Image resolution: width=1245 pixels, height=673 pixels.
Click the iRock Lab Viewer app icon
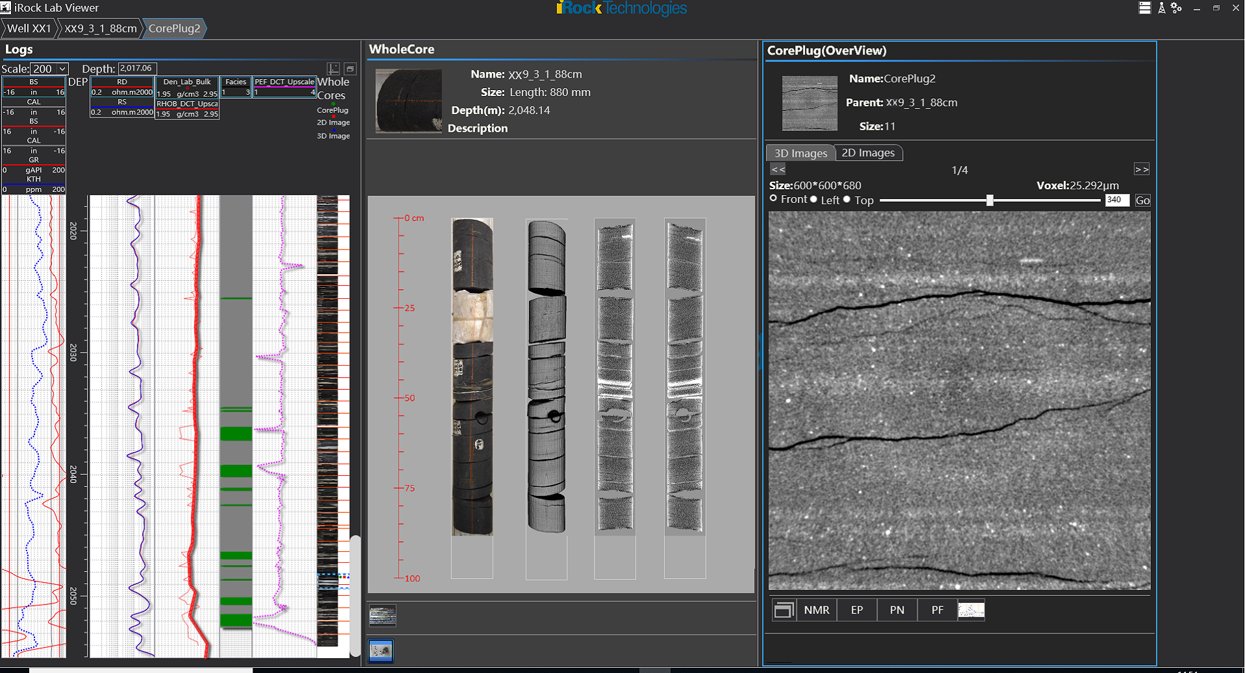click(x=6, y=8)
